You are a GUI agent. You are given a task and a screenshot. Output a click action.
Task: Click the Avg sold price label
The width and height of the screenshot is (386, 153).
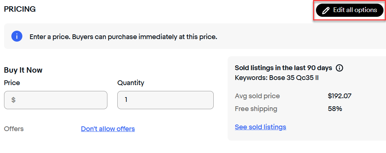[x=257, y=96]
